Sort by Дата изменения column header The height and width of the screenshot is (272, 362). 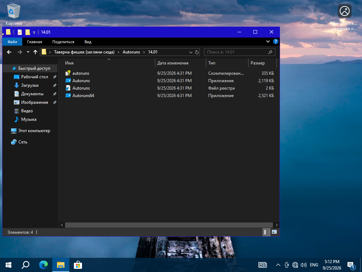coord(180,63)
